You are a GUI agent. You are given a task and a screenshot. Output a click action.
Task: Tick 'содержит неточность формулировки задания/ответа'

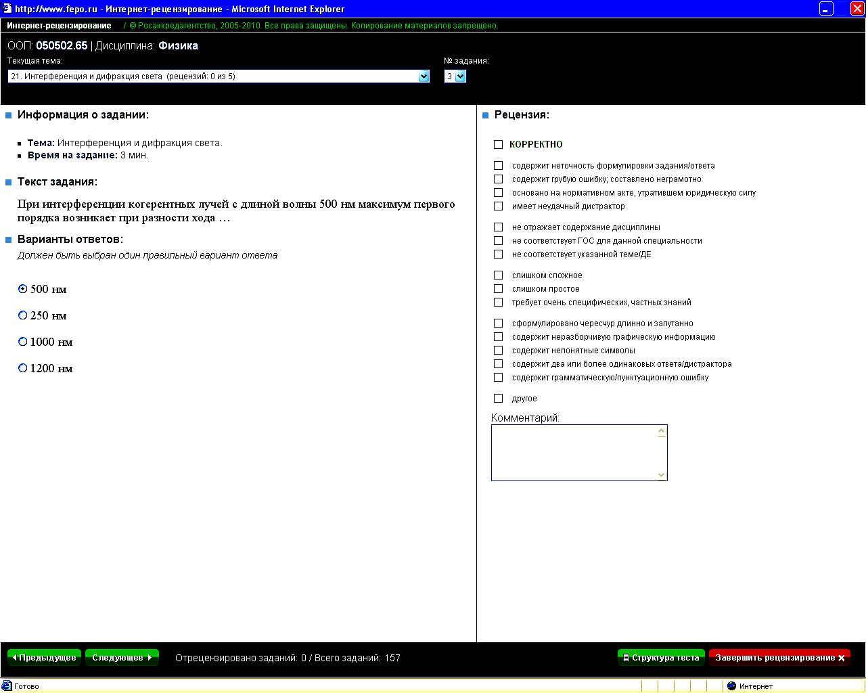pos(499,165)
